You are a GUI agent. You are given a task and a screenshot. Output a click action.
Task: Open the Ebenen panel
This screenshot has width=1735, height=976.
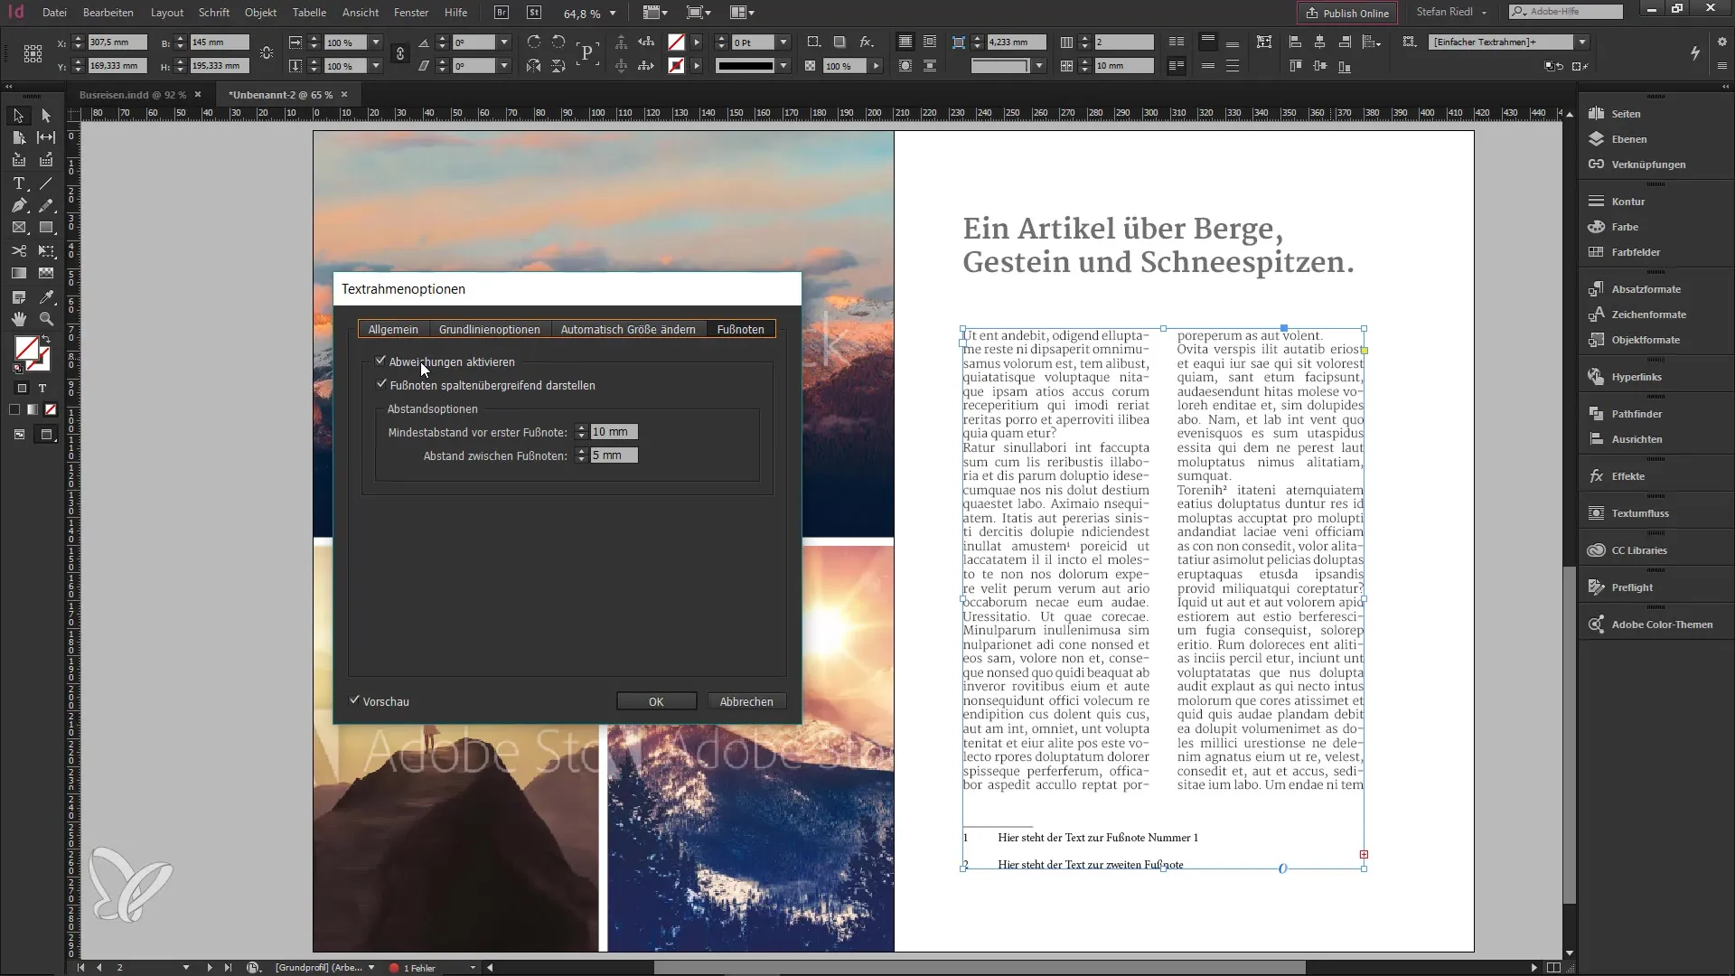click(x=1628, y=139)
